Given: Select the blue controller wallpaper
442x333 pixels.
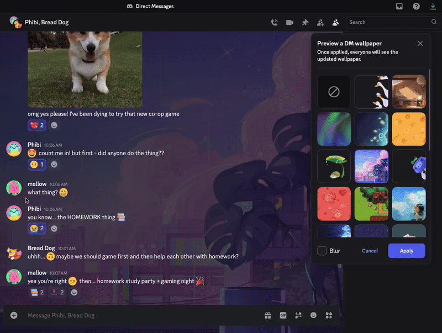Looking at the screenshot, I should tap(409, 166).
